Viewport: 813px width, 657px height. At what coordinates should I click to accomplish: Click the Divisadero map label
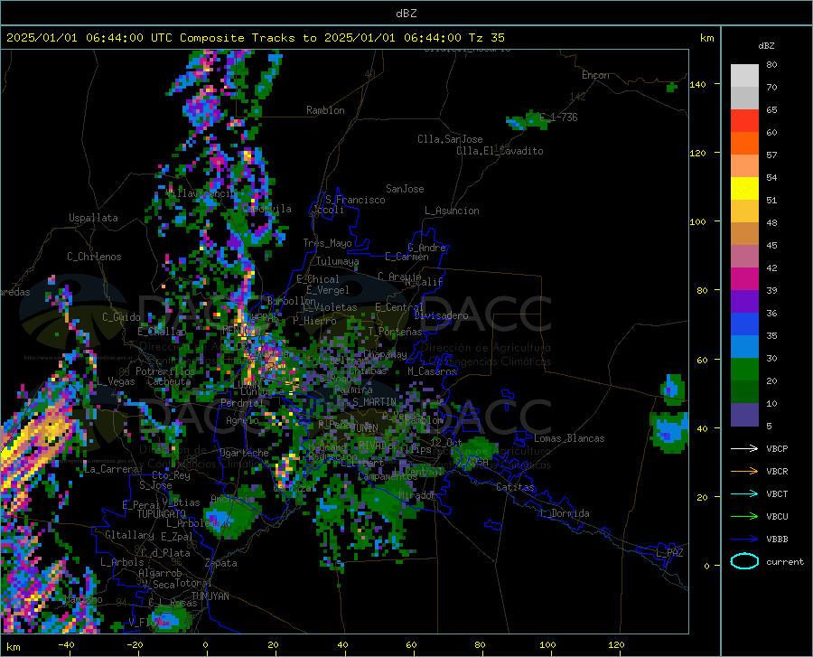(441, 315)
